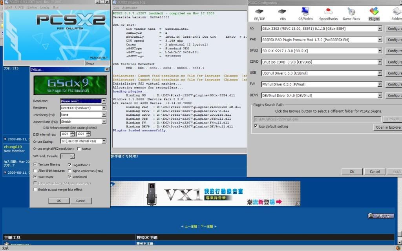This screenshot has height=251, width=402.
Task: Expand the SPU2 plugin dropdown
Action: click(x=380, y=51)
